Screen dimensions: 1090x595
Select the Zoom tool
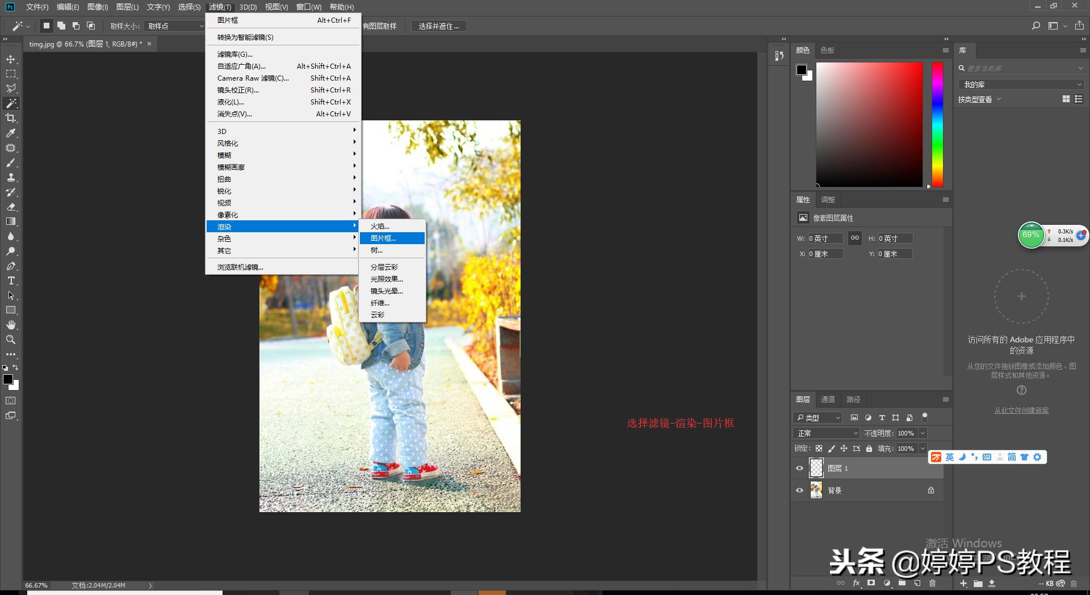(11, 340)
